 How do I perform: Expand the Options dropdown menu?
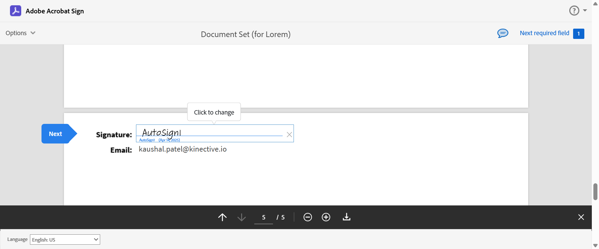click(x=21, y=33)
